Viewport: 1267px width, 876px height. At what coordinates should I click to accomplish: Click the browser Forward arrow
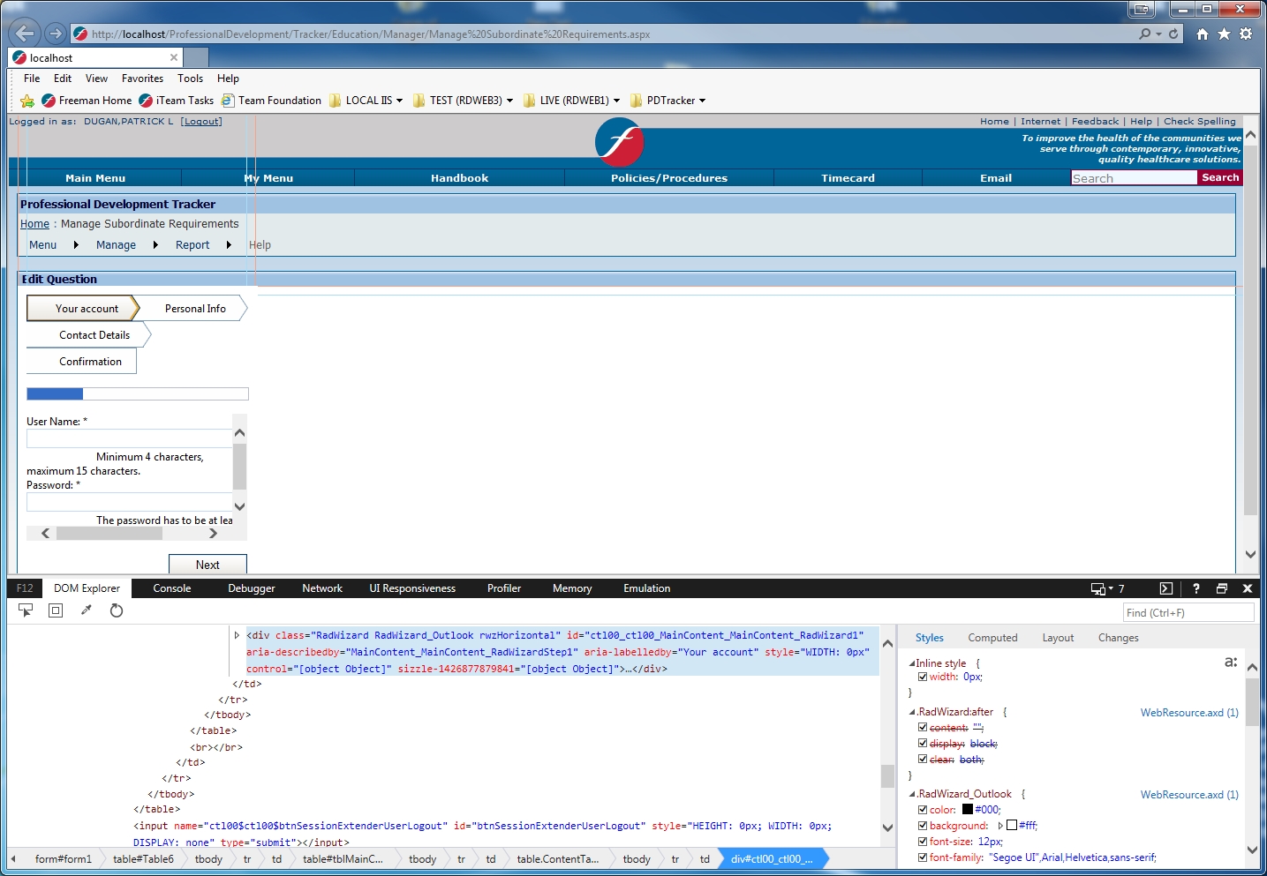coord(56,34)
